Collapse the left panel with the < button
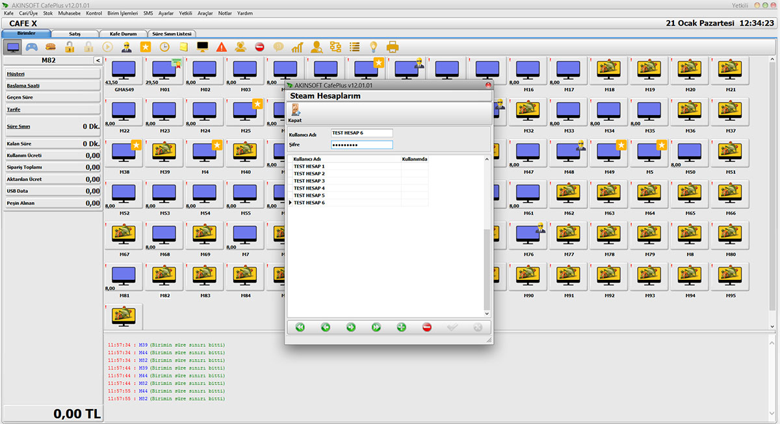Image resolution: width=780 pixels, height=424 pixels. coord(97,60)
